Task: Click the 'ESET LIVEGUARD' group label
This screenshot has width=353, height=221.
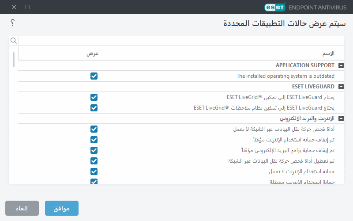Action: 313,87
